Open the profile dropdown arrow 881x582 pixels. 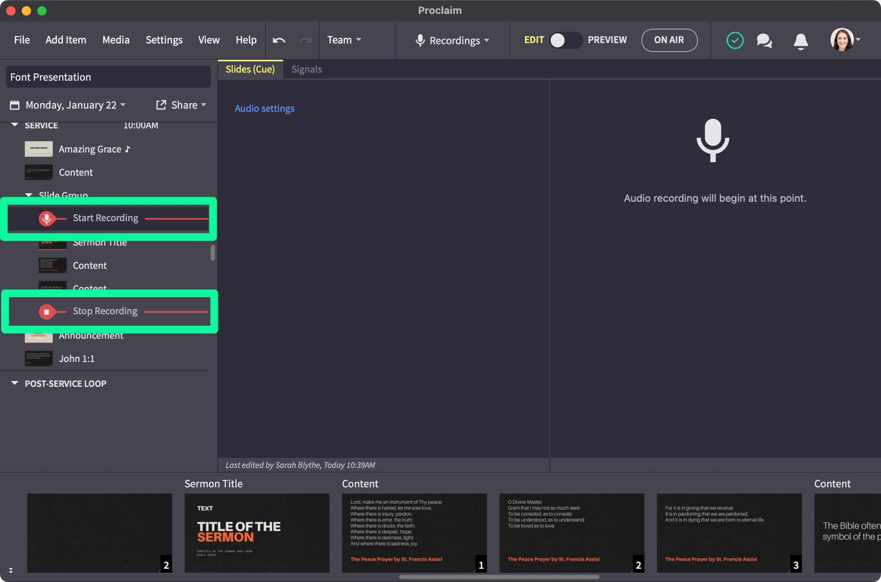click(859, 40)
